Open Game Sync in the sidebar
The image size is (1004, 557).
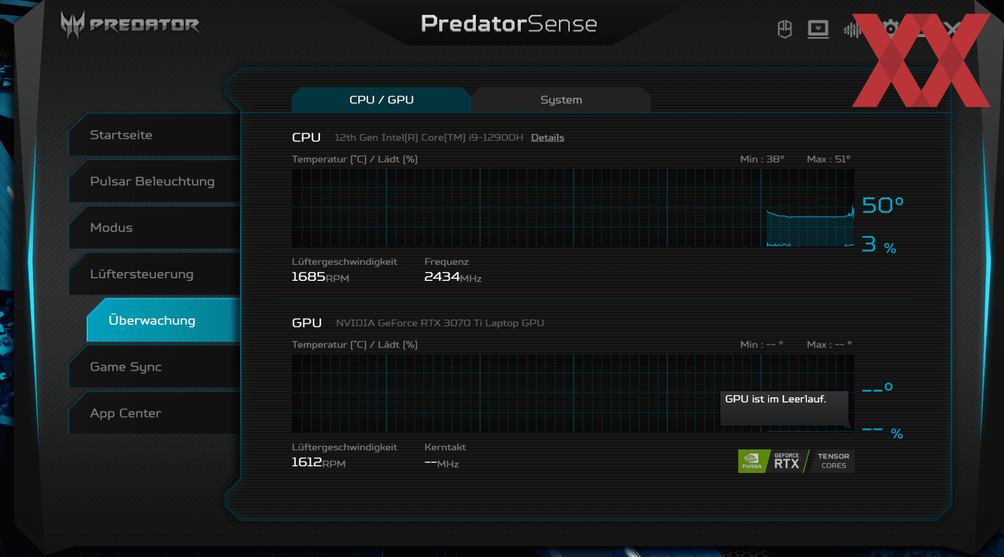pyautogui.click(x=154, y=366)
